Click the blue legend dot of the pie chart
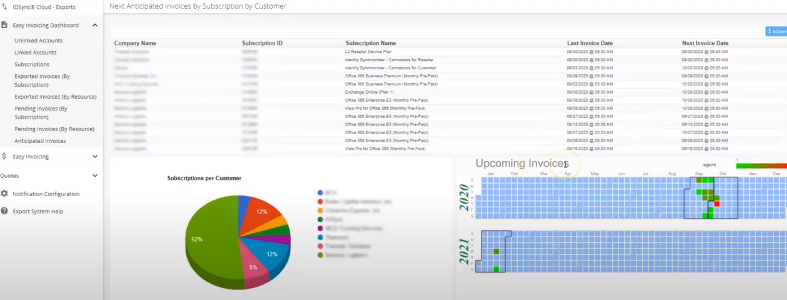787x300 pixels. click(320, 193)
